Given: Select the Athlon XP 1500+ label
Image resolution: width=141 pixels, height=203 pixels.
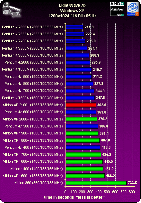Looking at the screenshot, I should [33, 176].
